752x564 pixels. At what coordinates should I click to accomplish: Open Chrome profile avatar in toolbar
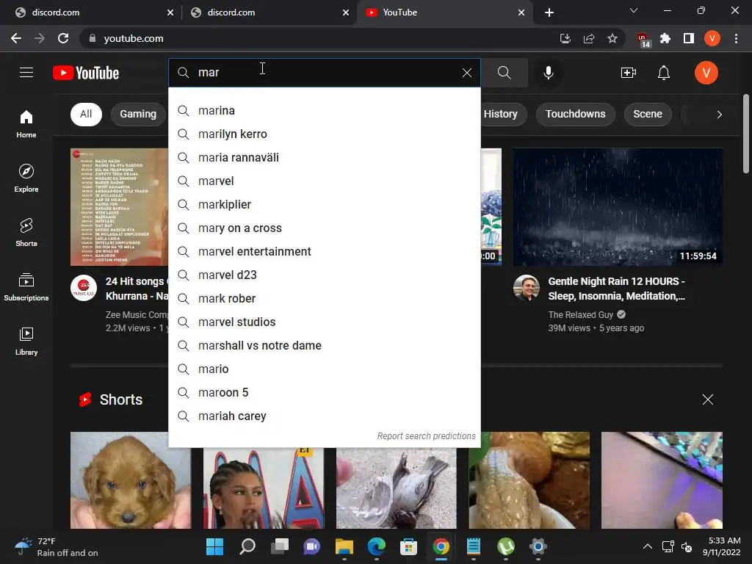click(712, 38)
